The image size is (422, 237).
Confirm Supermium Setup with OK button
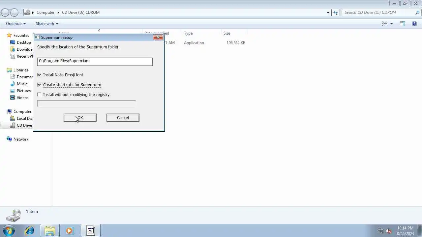(x=80, y=118)
